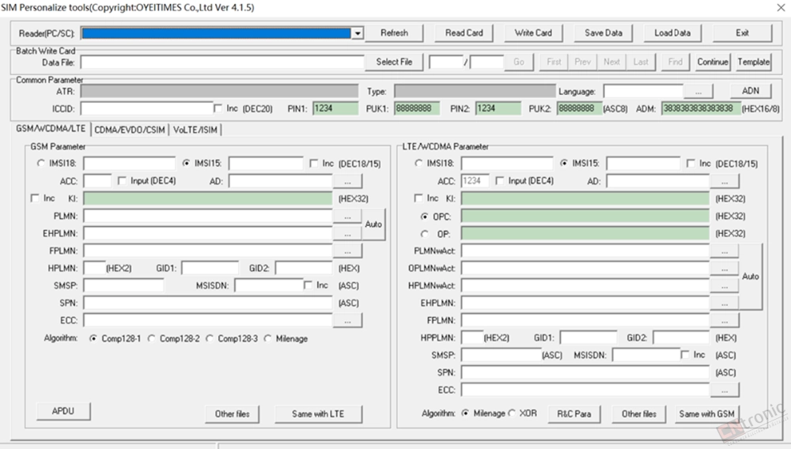Click the Continue button

point(713,62)
